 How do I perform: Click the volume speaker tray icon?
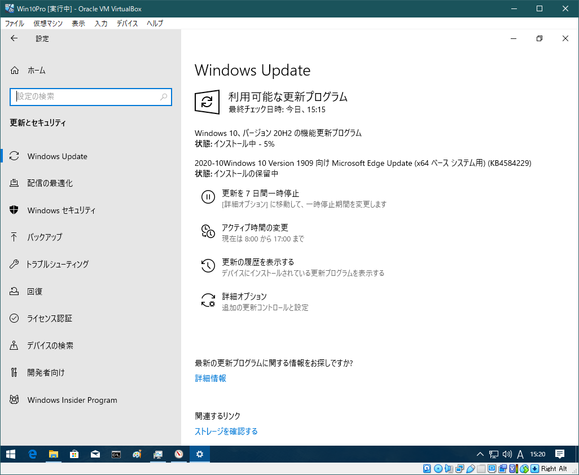pos(507,454)
